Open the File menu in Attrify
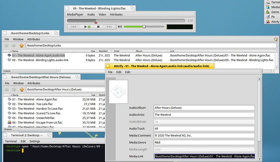Image resolution: width=280 pixels, height=162 pixels. click(110, 72)
